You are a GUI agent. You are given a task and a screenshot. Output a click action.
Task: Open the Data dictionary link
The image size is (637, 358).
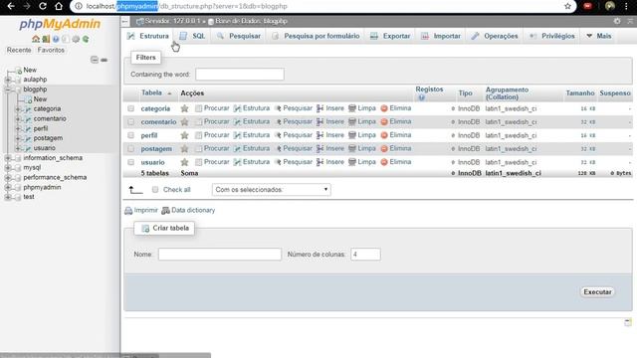coord(188,210)
